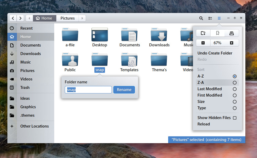Click the new folder icon in popover
Viewport: 257px width, 158px height.
(x=203, y=33)
